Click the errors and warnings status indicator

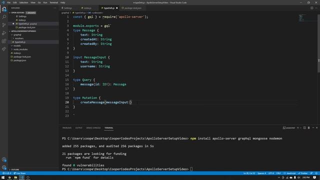(x=6, y=173)
